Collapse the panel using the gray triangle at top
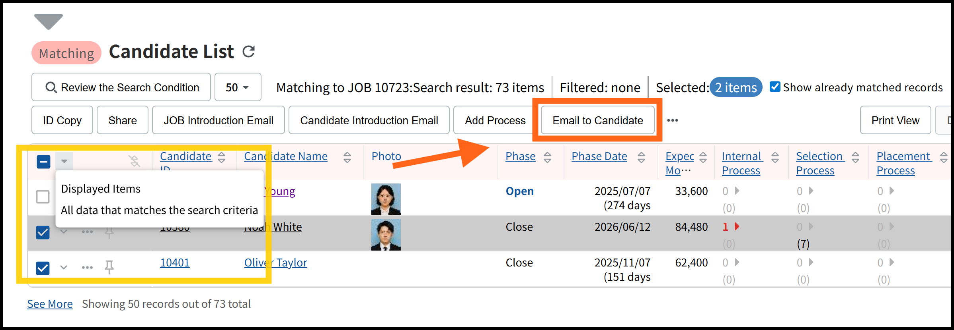This screenshot has height=330, width=954. point(48,21)
